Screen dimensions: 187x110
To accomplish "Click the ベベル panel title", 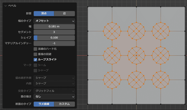I will [x=12, y=6].
